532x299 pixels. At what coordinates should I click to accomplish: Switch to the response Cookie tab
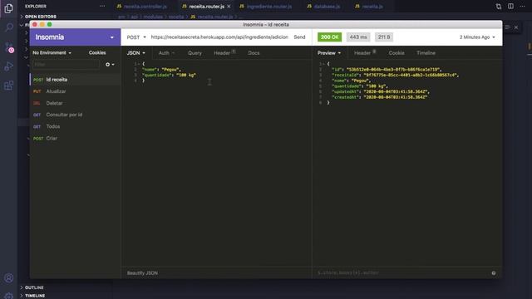pos(397,53)
